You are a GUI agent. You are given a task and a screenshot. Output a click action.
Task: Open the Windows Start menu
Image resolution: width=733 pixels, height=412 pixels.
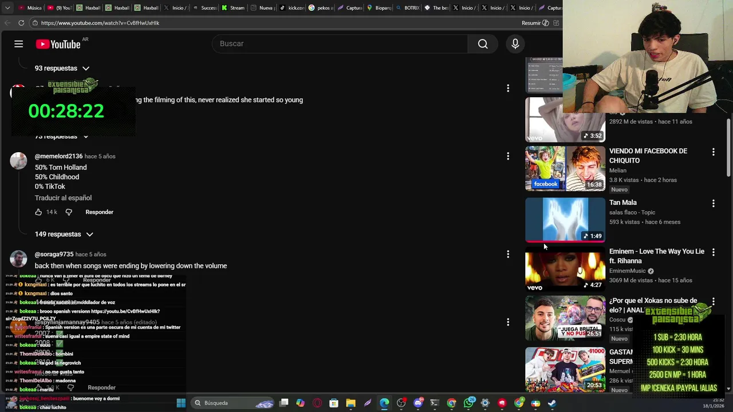181,403
